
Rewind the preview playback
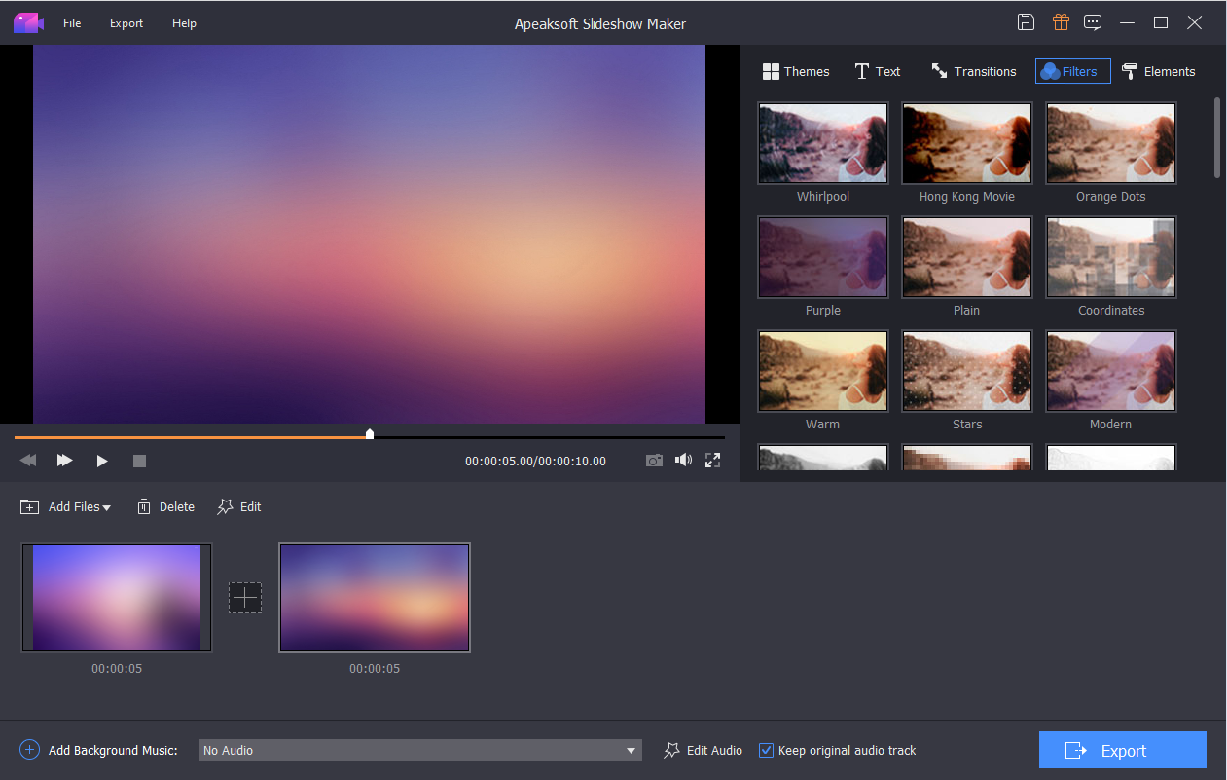point(28,461)
